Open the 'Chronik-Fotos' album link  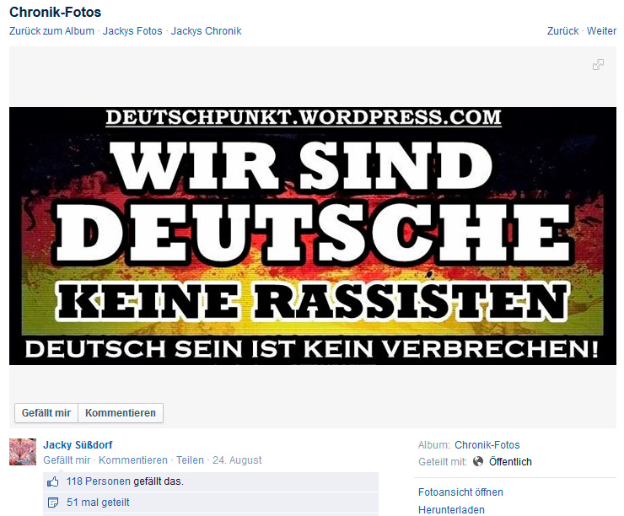(x=487, y=445)
